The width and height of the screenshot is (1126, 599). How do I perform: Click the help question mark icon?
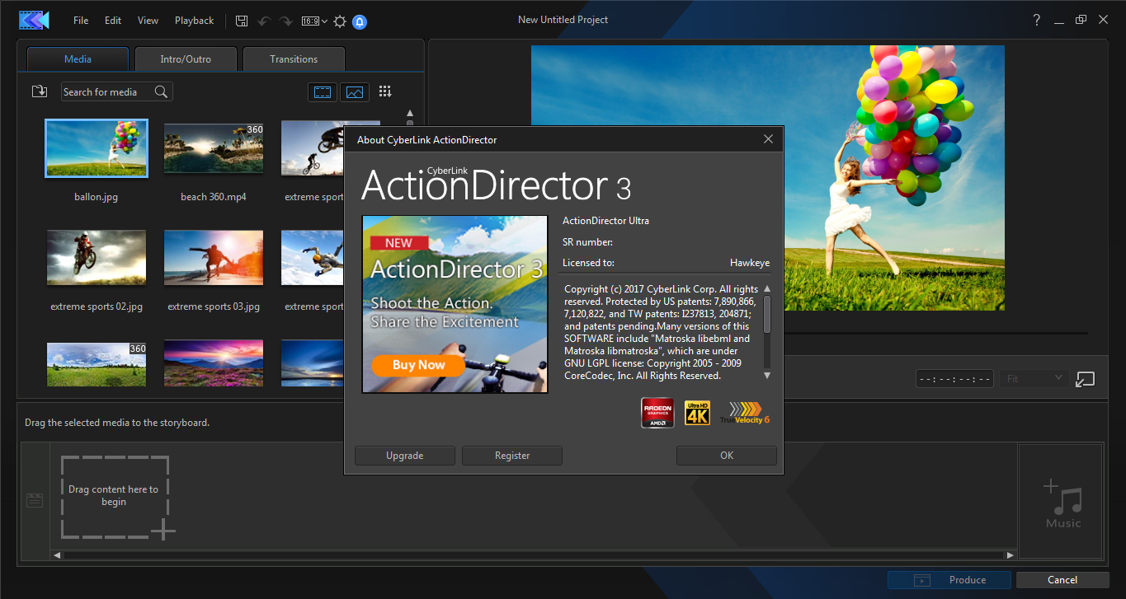coord(1037,20)
